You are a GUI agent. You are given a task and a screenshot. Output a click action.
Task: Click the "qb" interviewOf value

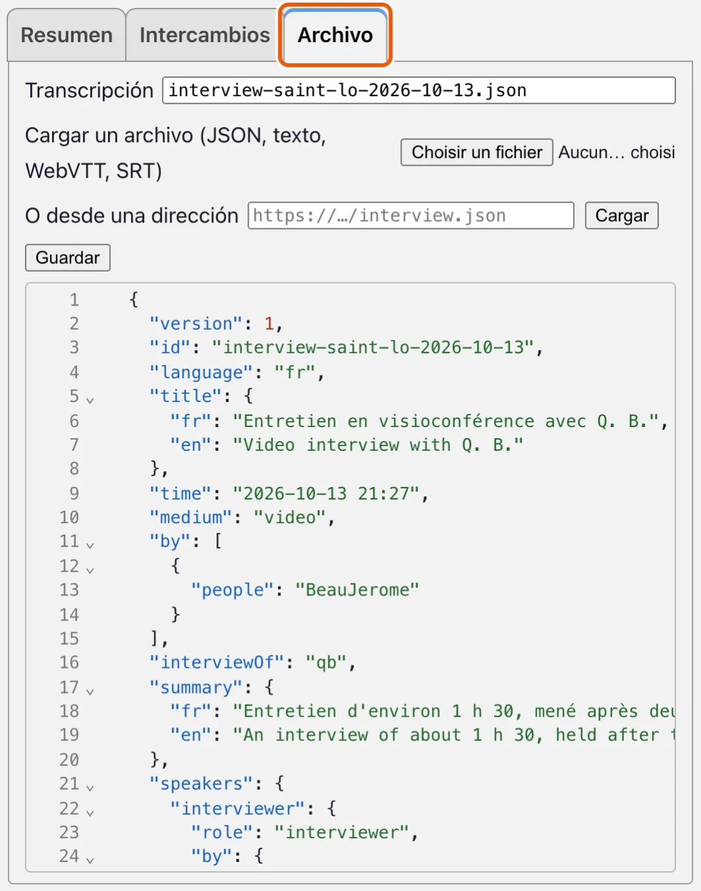[326, 662]
